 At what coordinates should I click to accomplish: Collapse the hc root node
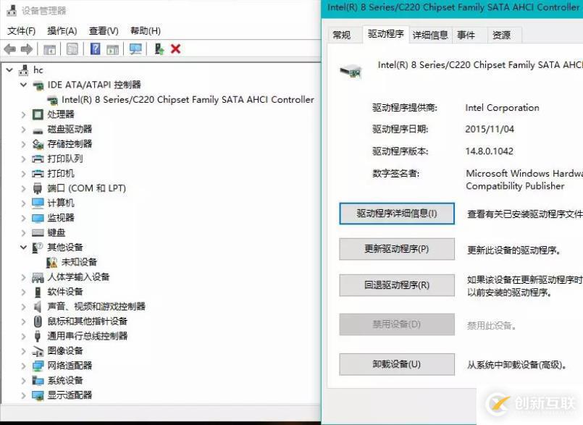point(9,70)
